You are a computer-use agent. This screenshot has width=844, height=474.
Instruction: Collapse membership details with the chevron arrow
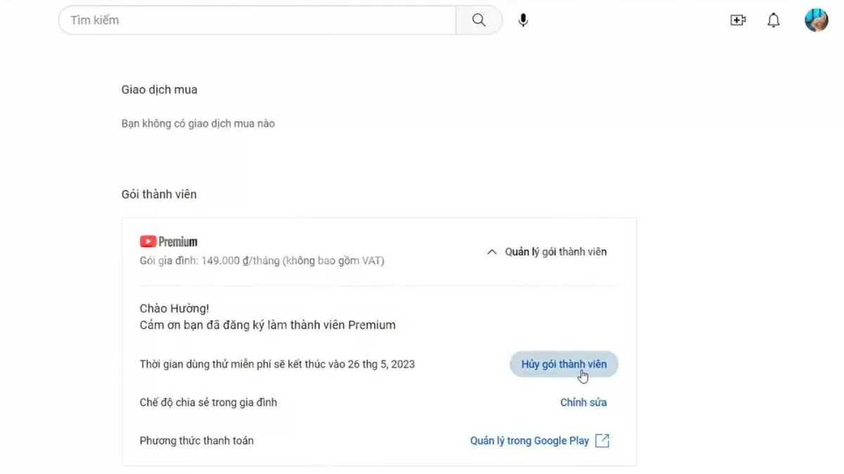coord(492,251)
